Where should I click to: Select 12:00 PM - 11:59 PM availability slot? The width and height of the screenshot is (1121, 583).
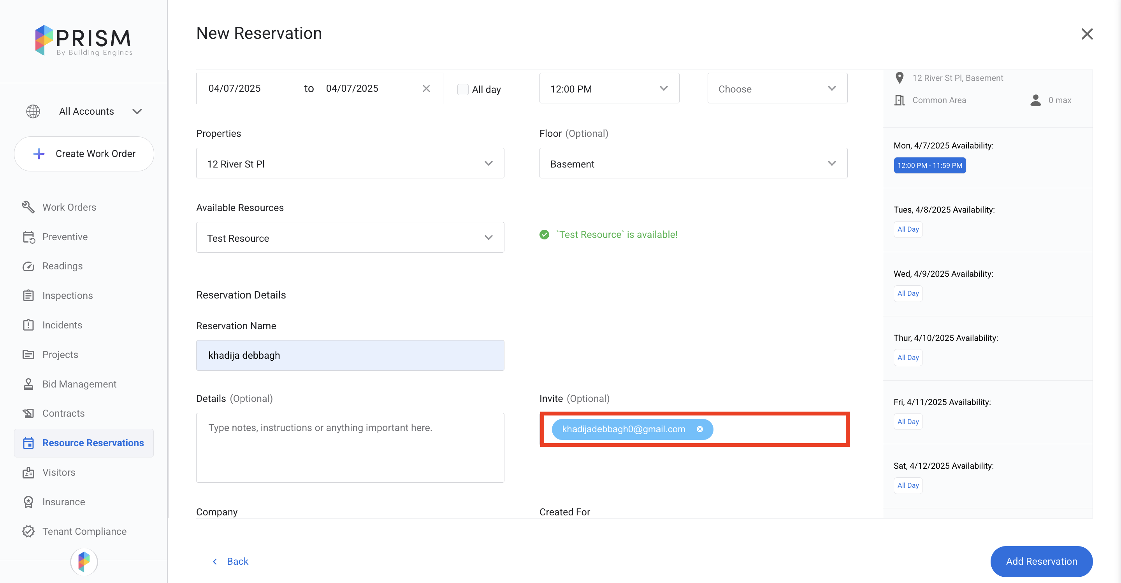929,166
